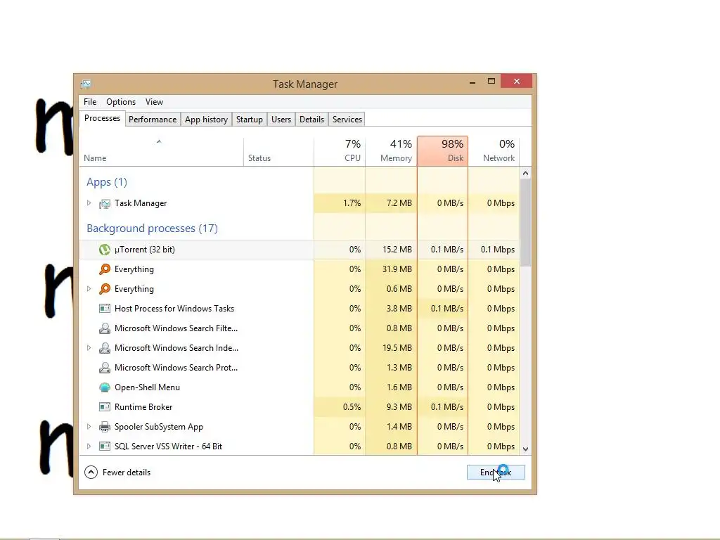Click the Spooler SubSystem App printer icon

tap(105, 427)
